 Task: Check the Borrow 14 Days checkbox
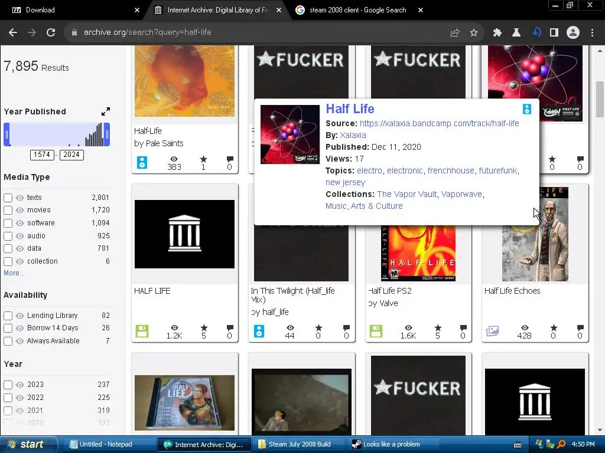[x=8, y=328]
